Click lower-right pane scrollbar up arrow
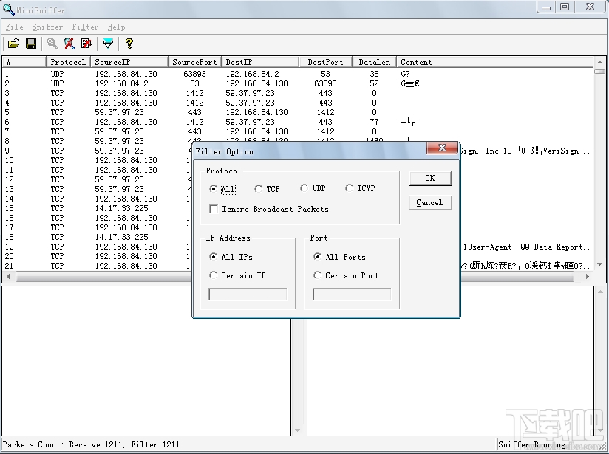 599,292
